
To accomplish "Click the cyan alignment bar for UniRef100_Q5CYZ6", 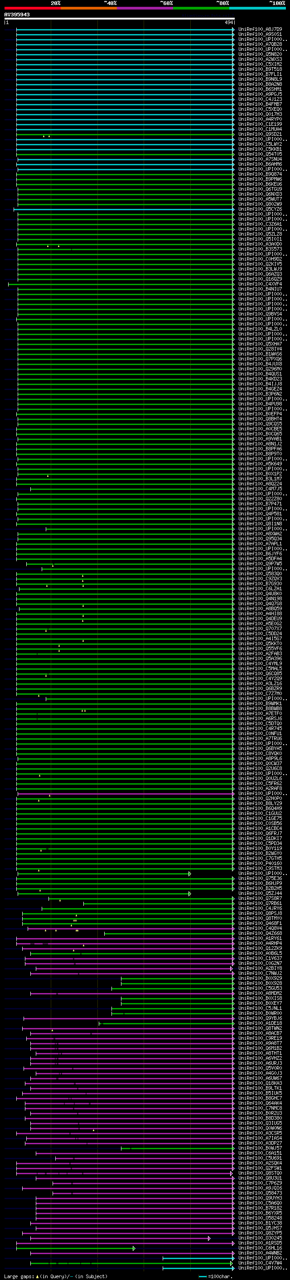I will coord(124,209).
